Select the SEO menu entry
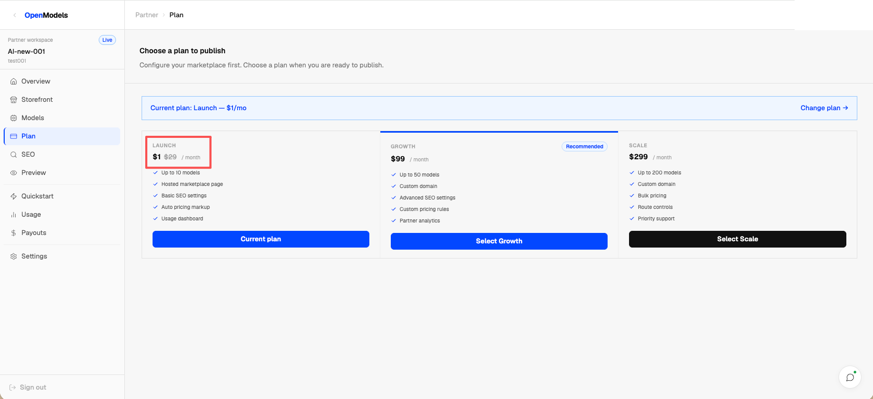This screenshot has height=399, width=873. [x=62, y=155]
